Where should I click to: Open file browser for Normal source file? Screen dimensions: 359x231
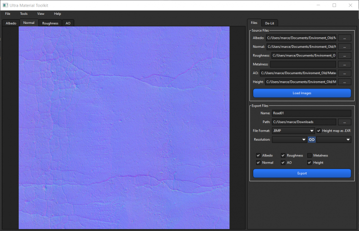(x=345, y=47)
